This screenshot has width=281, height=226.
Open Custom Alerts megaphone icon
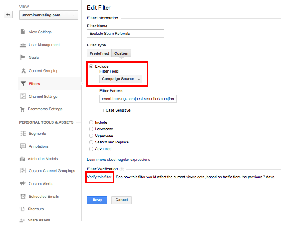click(23, 183)
